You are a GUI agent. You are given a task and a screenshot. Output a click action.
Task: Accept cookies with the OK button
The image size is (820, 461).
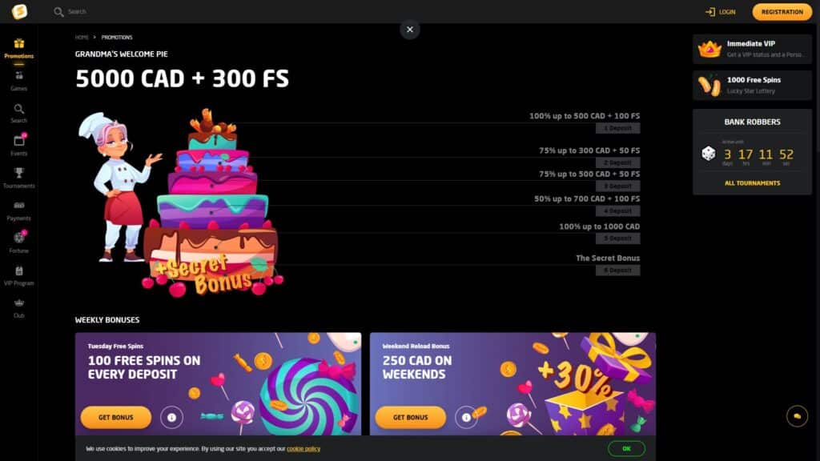click(626, 448)
